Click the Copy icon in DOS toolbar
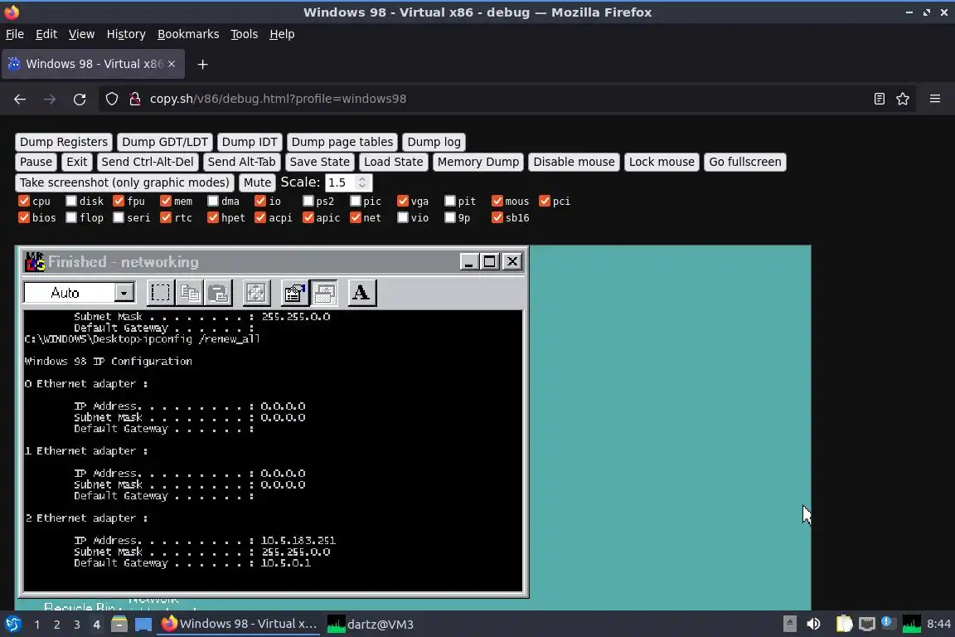Viewport: 955px width, 637px height. tap(189, 294)
